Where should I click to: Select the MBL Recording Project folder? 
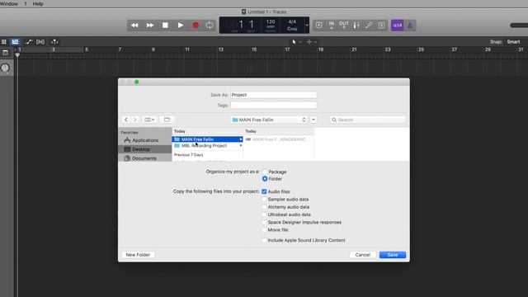tap(207, 146)
